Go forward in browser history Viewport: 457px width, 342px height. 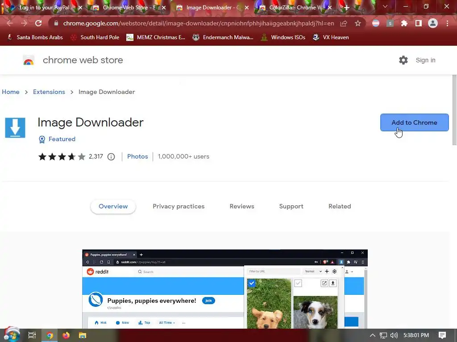[24, 23]
